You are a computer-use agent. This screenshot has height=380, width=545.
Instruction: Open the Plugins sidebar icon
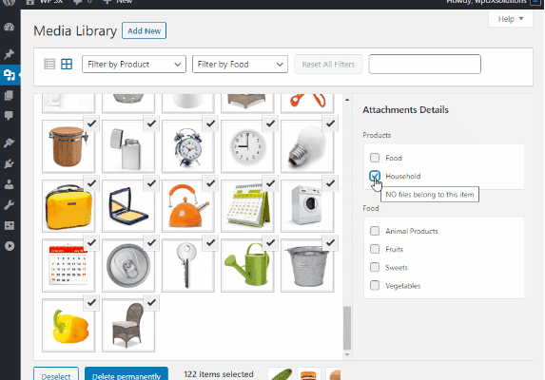(10, 163)
